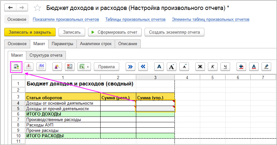Click the highlighted first toolbar icon above the grid
Viewport: 277px width, 145px height.
point(16,67)
